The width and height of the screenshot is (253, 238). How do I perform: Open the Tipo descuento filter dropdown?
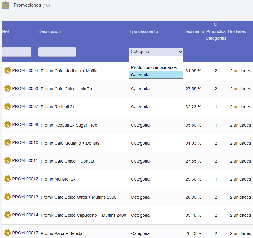click(x=156, y=52)
